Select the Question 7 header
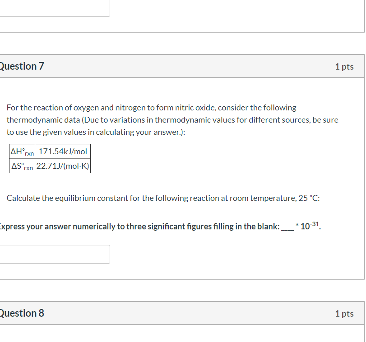 coord(22,66)
